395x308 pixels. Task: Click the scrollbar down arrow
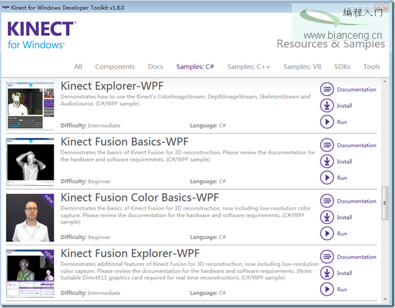coord(385,299)
